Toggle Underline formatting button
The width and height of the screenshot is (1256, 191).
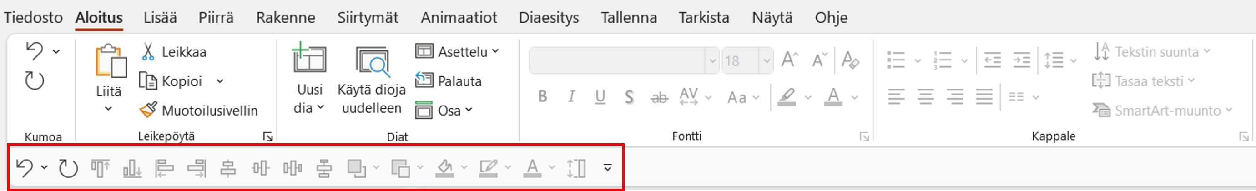click(x=600, y=96)
